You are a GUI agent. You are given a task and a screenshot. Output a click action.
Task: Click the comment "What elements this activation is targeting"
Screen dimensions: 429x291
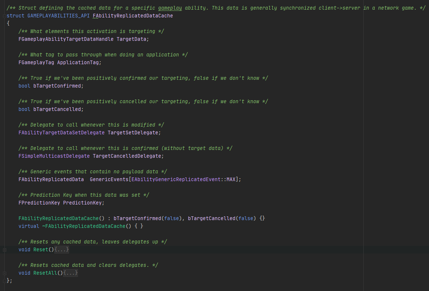tap(91, 31)
